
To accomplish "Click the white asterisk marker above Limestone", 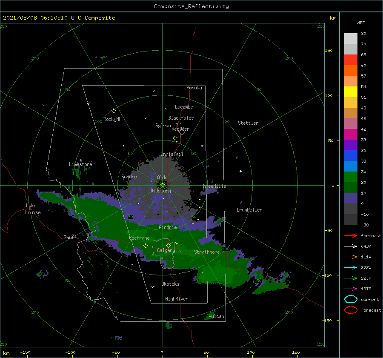I will point(80,160).
